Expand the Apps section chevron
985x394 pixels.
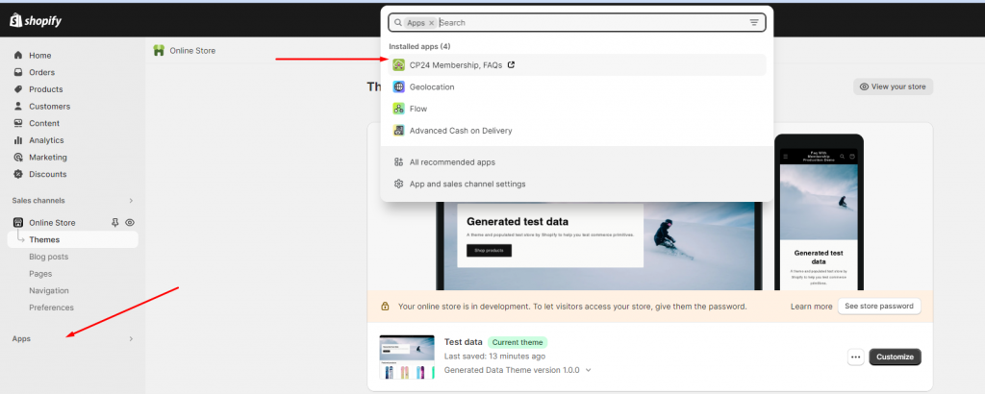click(x=131, y=339)
